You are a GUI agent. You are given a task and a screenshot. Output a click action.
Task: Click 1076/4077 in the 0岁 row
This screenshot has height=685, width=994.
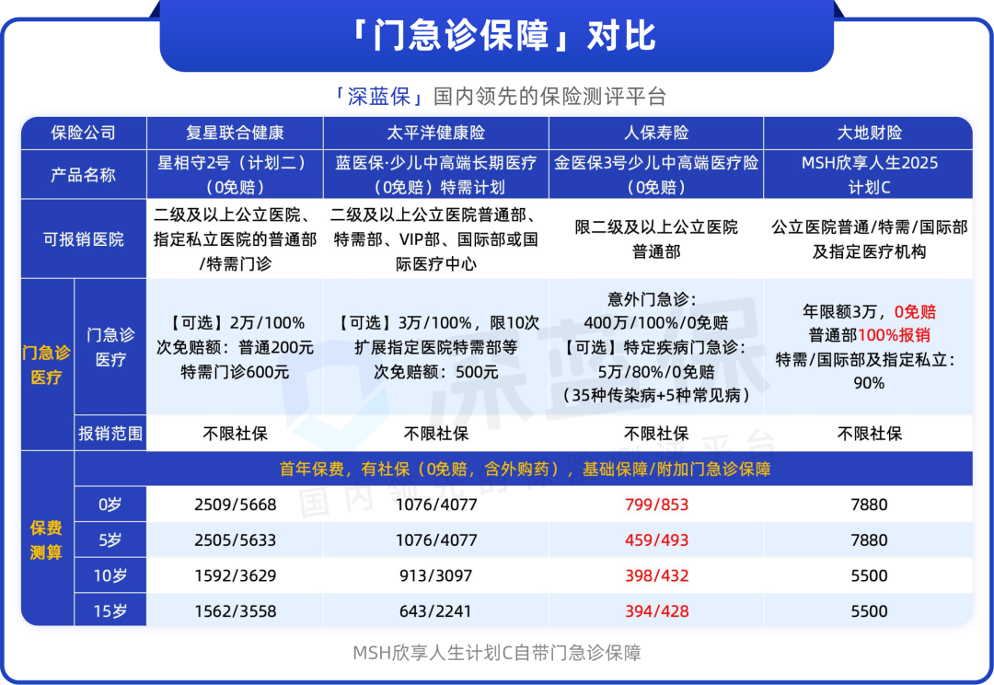435,505
